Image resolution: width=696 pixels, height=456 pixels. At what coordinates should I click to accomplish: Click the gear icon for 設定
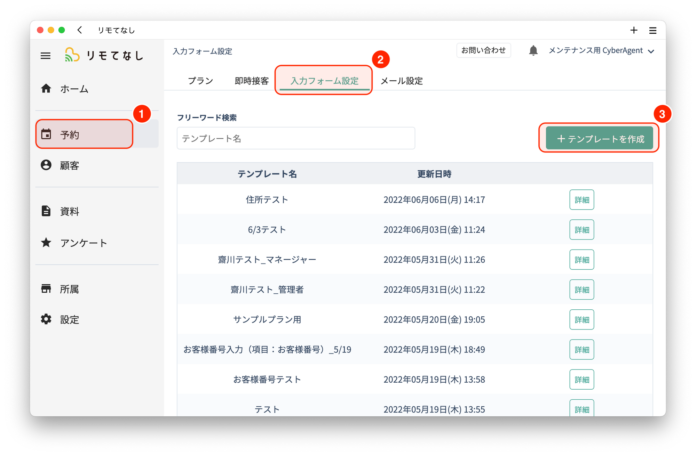point(46,319)
